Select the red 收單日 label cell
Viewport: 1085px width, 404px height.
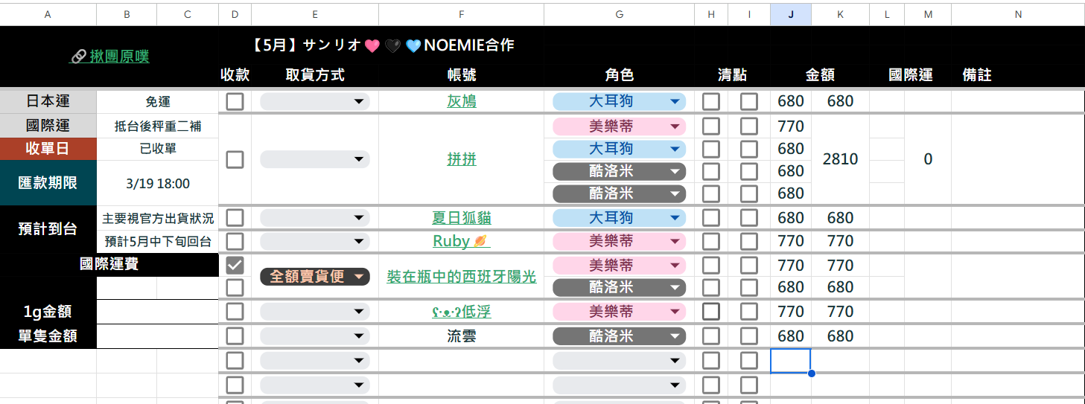[x=48, y=149]
